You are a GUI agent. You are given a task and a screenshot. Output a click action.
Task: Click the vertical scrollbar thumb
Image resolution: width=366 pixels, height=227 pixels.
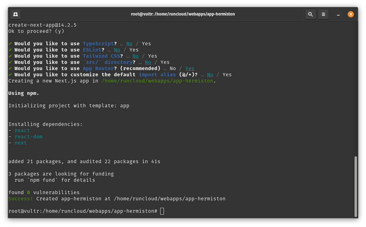(x=356, y=186)
